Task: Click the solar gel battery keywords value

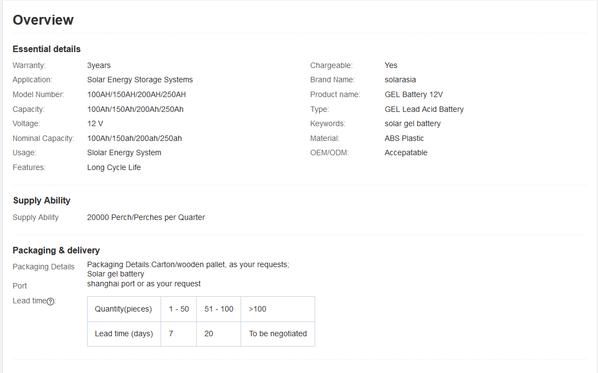Action: (412, 123)
